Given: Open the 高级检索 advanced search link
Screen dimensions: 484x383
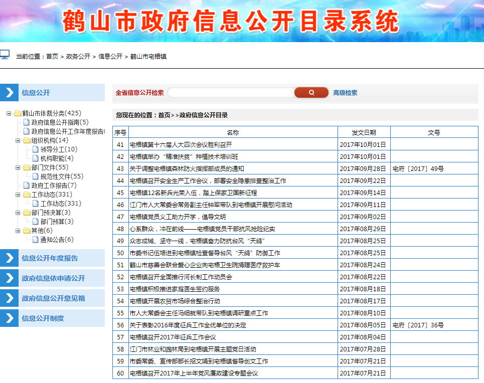Looking at the screenshot, I should click(x=345, y=93).
